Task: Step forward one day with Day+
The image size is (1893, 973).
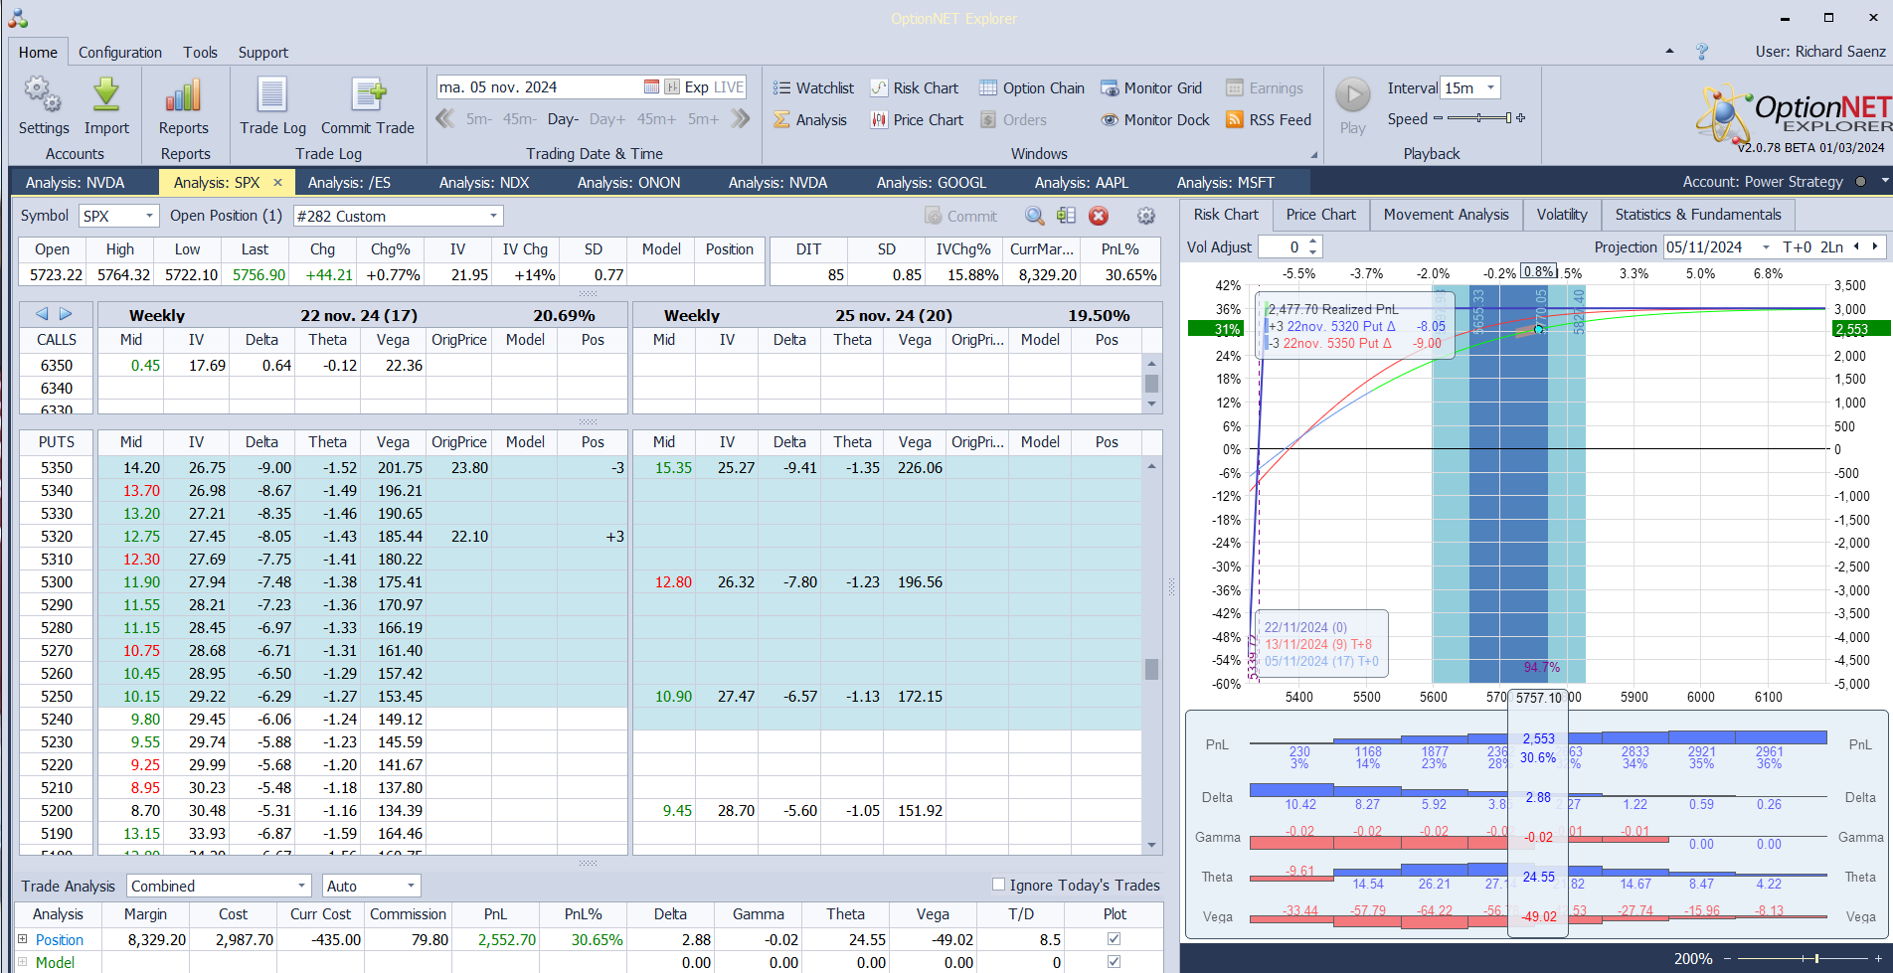Action: coord(607,119)
